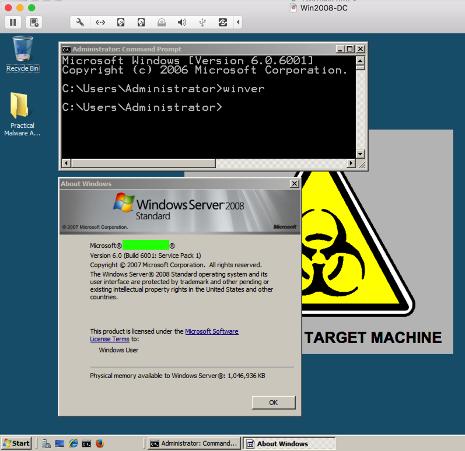
Task: Click the Windows Server 2008 Standard banner
Action: [x=180, y=211]
